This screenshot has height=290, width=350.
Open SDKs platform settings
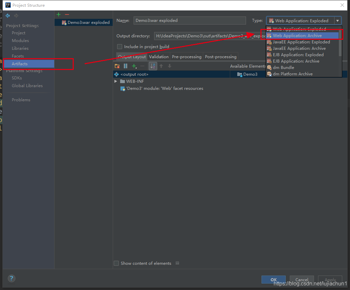(x=17, y=78)
